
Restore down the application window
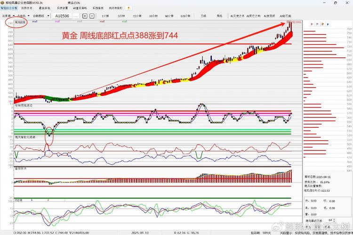coord(336,3)
